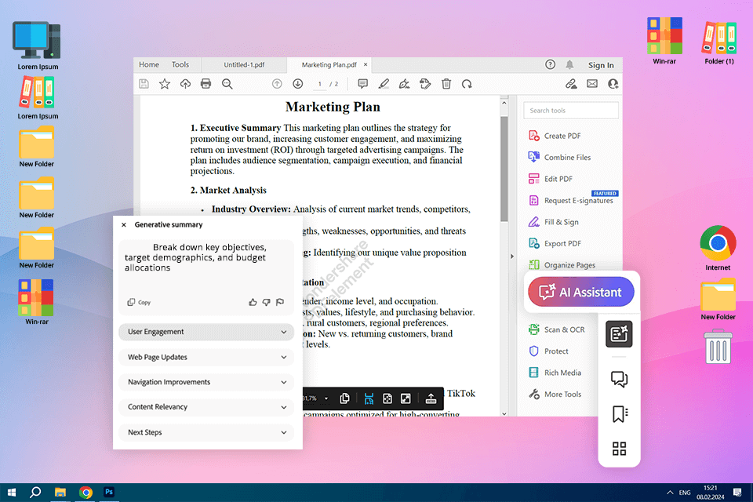
Task: Expand the Web Page Updates section
Action: [x=206, y=357]
